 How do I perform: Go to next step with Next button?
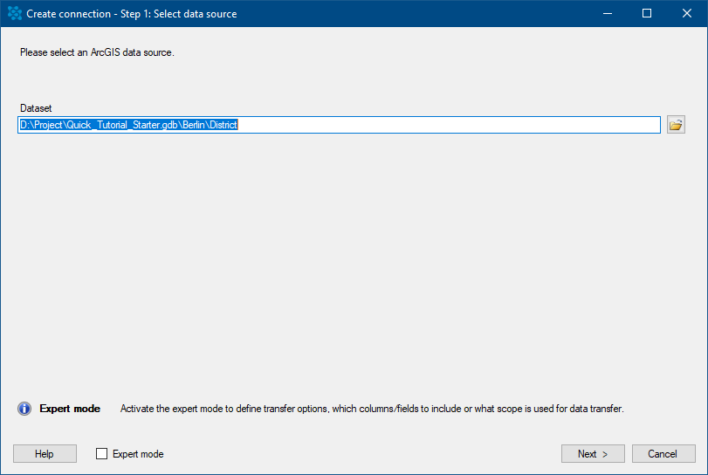593,454
